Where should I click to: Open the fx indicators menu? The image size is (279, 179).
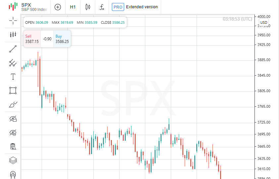[x=102, y=7]
